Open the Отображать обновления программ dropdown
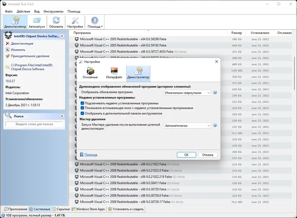This screenshot has height=218, width=297. pos(187,93)
